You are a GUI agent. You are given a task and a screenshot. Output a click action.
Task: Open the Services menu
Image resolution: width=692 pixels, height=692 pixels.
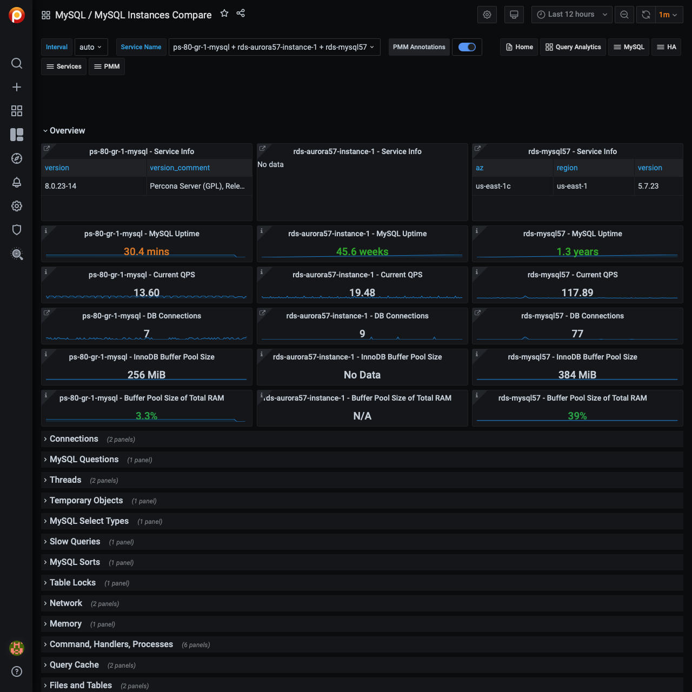tap(64, 66)
